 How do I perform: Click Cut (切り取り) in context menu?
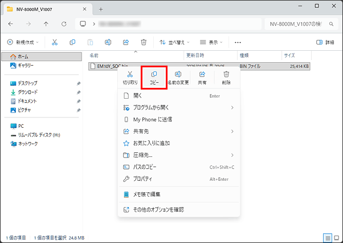point(130,78)
